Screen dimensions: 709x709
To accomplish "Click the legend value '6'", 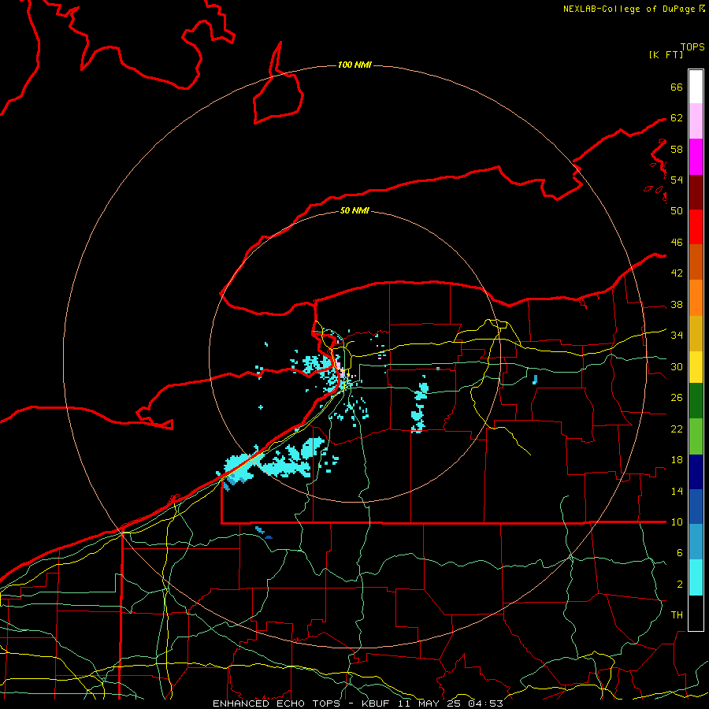I will 679,552.
